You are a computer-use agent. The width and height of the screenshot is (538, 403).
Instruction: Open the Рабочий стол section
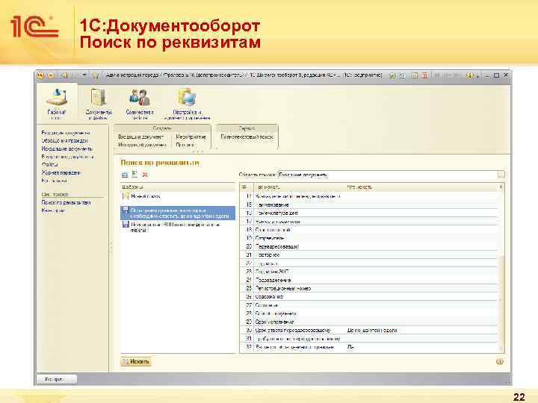56,104
